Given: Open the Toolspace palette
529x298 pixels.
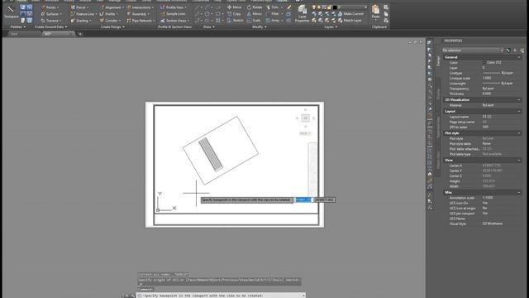Looking at the screenshot, I should (x=11, y=12).
